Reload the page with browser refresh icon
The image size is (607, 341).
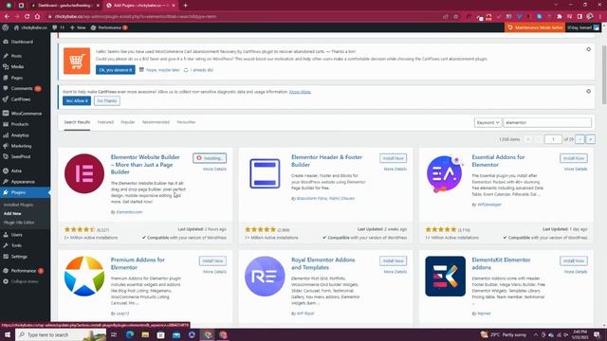coord(27,17)
